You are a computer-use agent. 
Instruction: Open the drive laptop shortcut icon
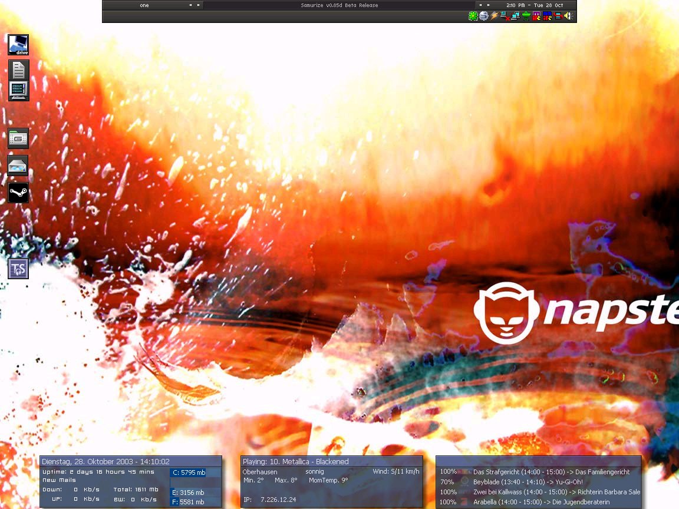[x=18, y=45]
